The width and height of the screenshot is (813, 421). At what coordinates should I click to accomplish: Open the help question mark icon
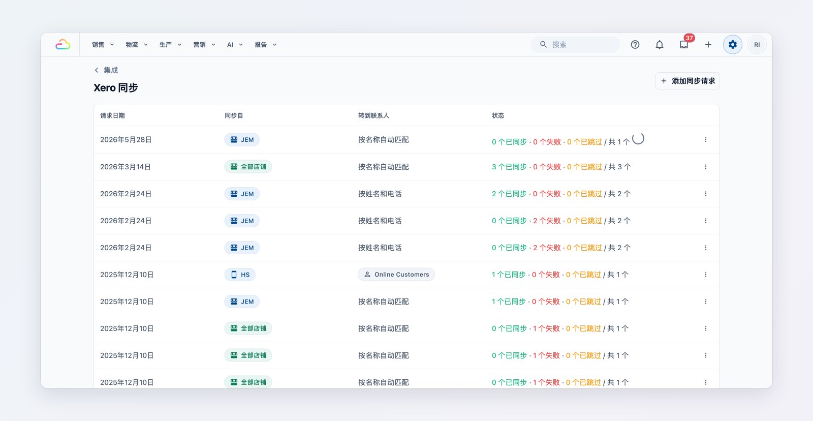point(635,45)
